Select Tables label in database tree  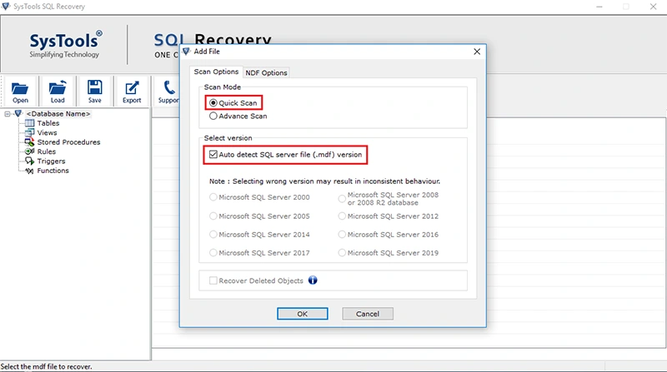(x=48, y=123)
